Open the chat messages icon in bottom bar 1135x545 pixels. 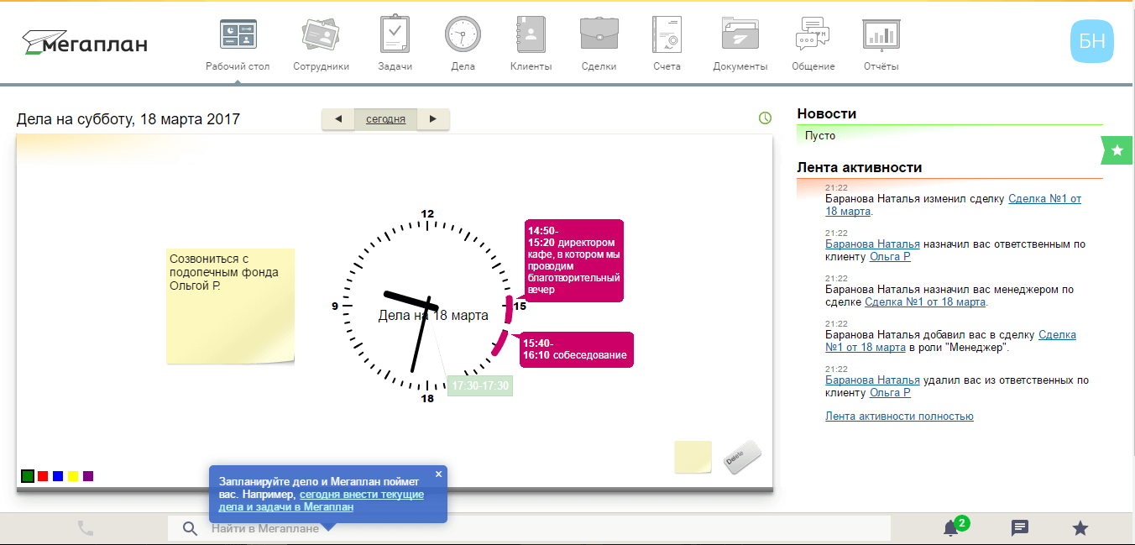pyautogui.click(x=1020, y=528)
